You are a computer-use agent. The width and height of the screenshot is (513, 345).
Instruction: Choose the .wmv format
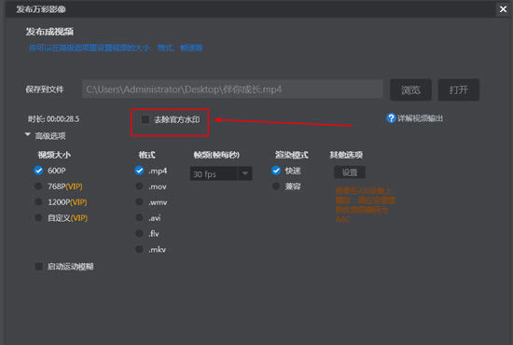139,201
